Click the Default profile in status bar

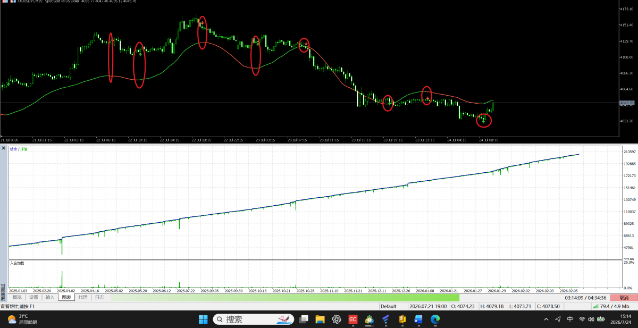coord(389,306)
